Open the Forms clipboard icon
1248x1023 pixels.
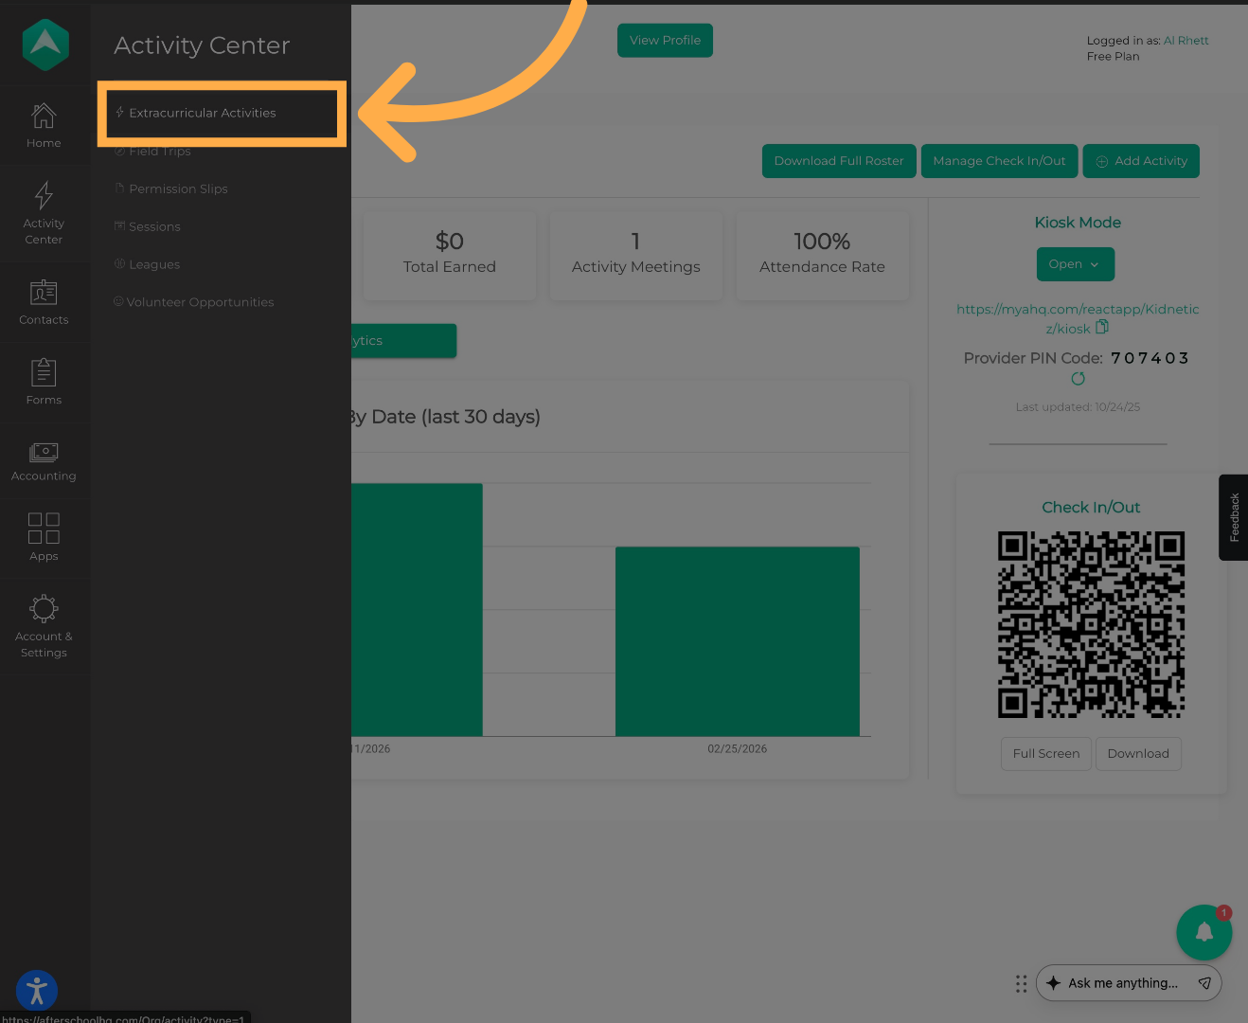44,372
